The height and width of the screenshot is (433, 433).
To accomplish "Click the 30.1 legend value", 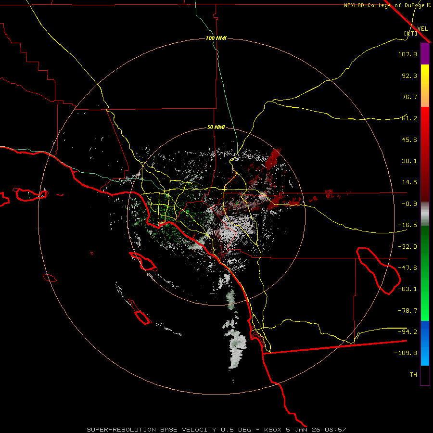I will (x=409, y=161).
